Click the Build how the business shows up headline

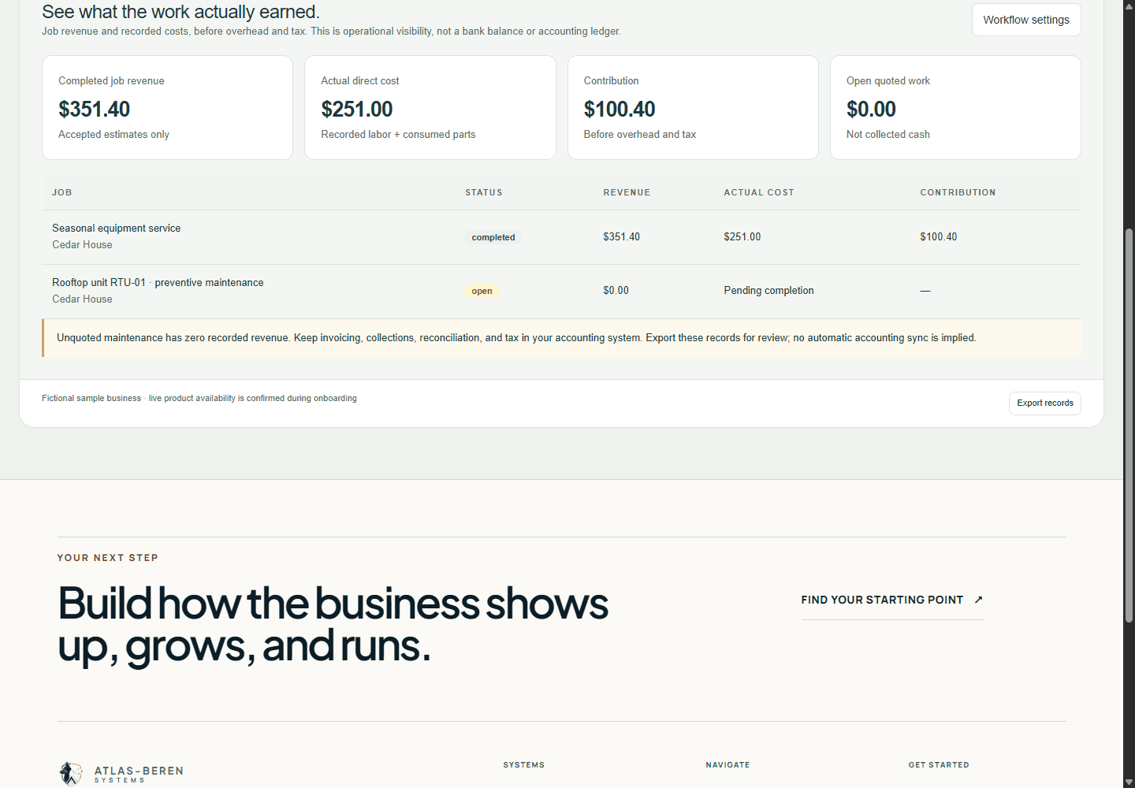333,625
